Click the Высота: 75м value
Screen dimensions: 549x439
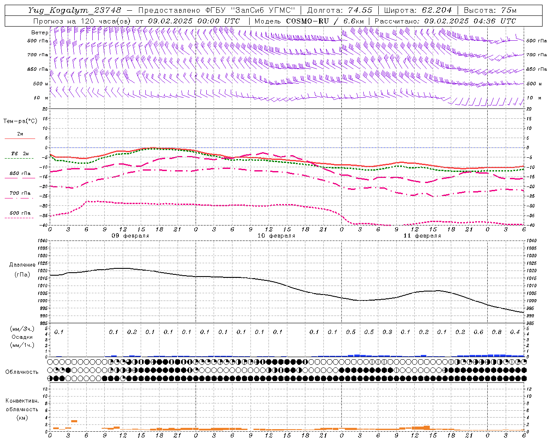[490, 10]
